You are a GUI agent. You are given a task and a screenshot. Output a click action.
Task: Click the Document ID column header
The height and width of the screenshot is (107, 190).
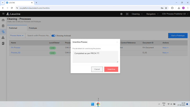tap(148, 43)
